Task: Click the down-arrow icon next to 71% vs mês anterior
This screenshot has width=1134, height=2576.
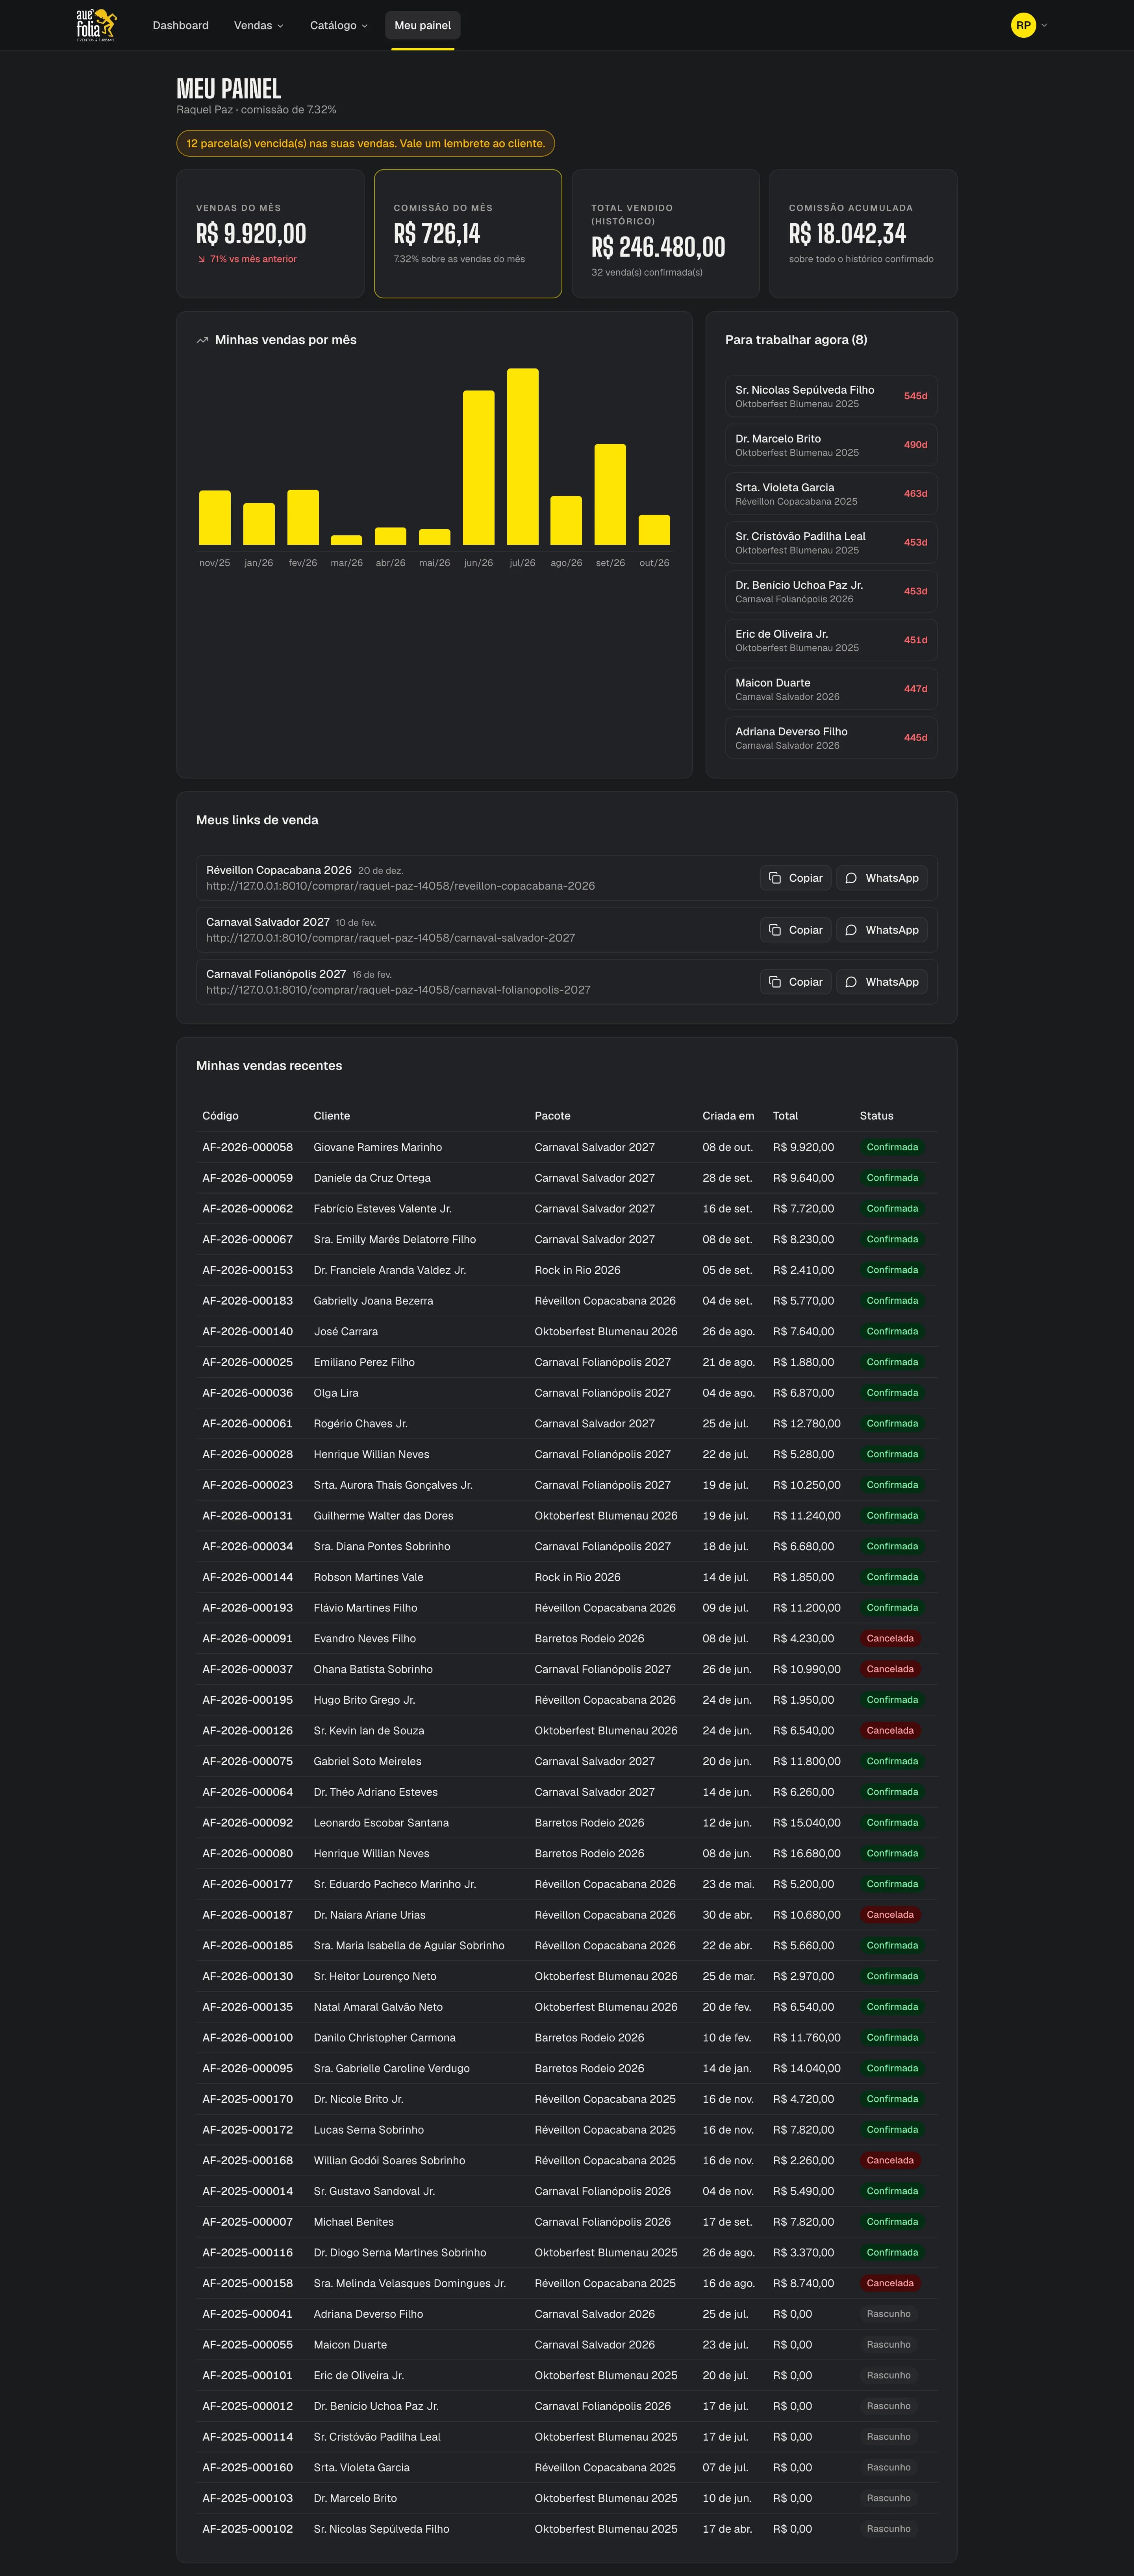Action: point(201,259)
